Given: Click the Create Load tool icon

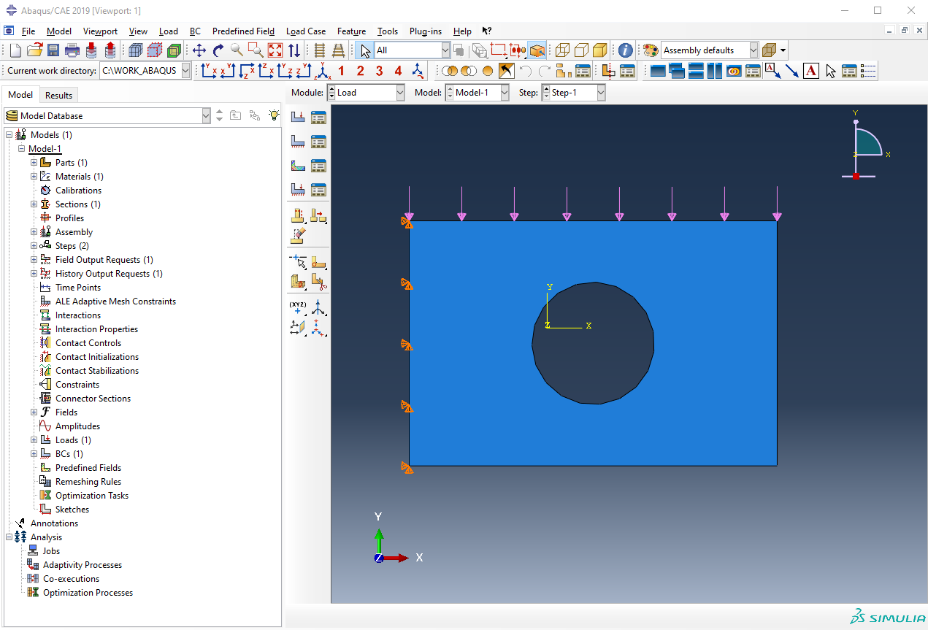Looking at the screenshot, I should click(298, 117).
